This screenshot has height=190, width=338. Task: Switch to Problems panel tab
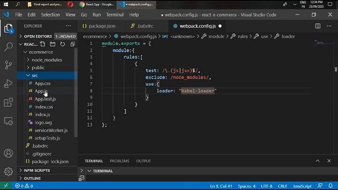[119, 161]
